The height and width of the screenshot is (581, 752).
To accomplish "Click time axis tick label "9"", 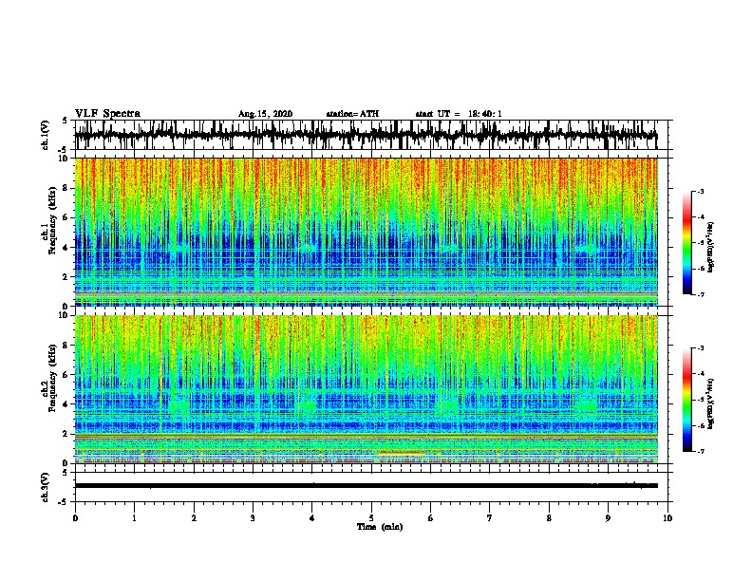I will point(608,518).
